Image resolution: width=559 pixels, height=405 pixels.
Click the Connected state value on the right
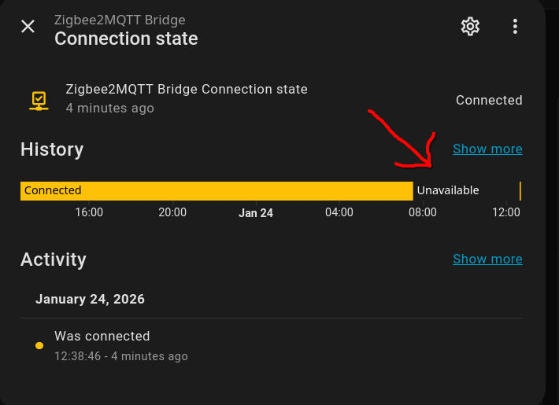pos(489,100)
